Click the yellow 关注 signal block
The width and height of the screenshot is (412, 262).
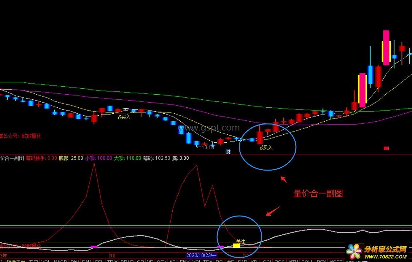(x=237, y=245)
